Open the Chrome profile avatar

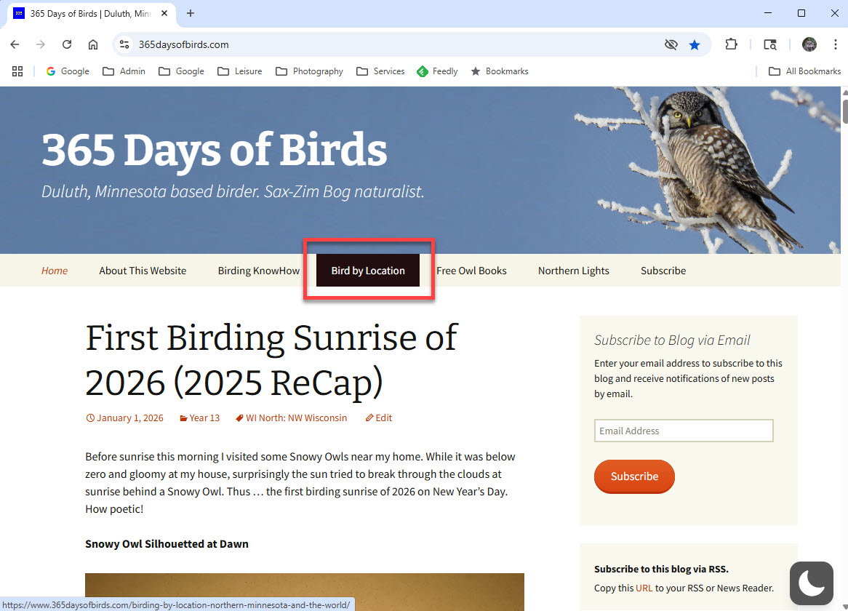pyautogui.click(x=809, y=44)
